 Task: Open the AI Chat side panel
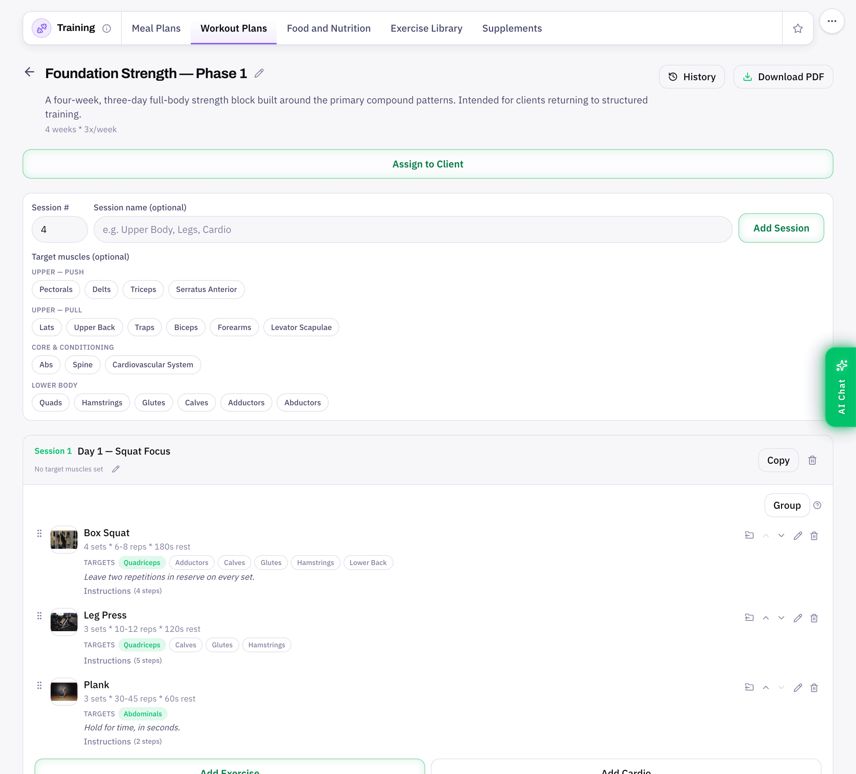[x=841, y=387]
